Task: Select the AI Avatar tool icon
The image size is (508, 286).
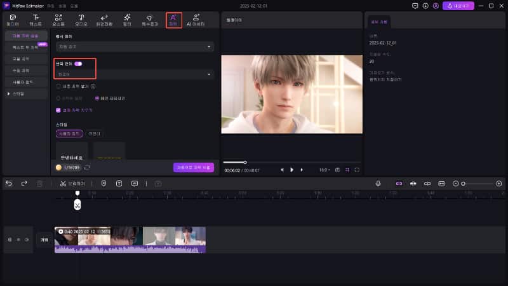Action: pyautogui.click(x=196, y=20)
